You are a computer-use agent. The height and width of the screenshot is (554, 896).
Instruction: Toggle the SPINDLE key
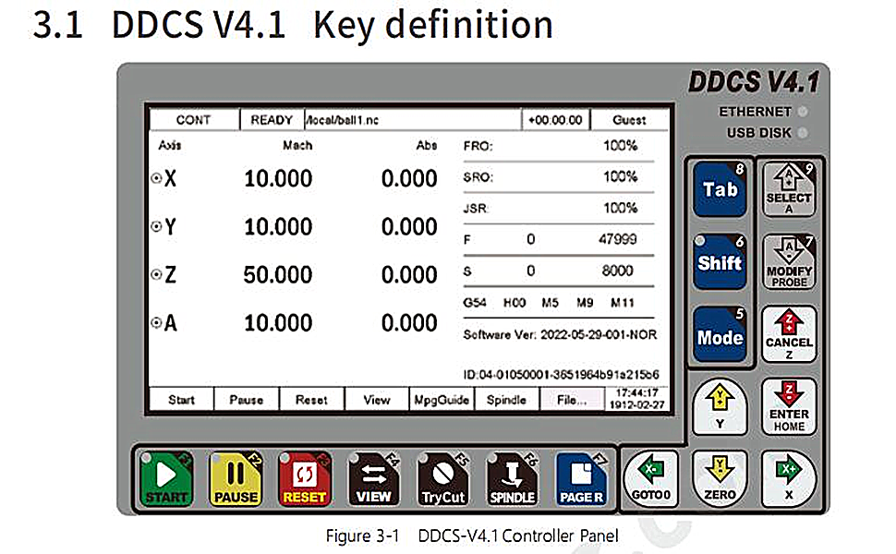pos(513,478)
